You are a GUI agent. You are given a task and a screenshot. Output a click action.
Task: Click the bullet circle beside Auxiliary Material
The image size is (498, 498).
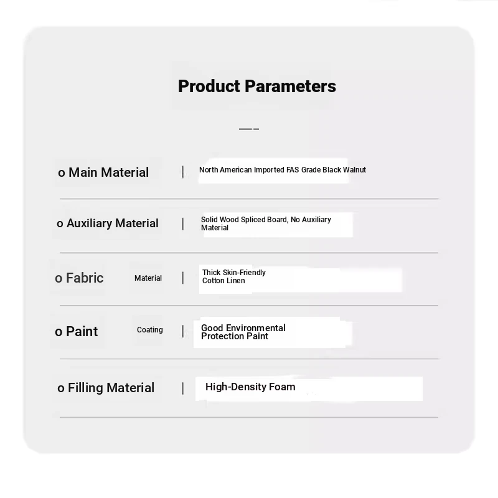pyautogui.click(x=60, y=224)
